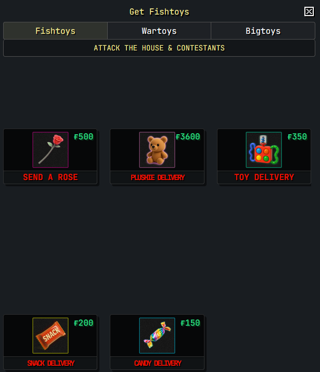Click the Attack the House & Contestants banner
320x372 pixels.
tap(159, 48)
